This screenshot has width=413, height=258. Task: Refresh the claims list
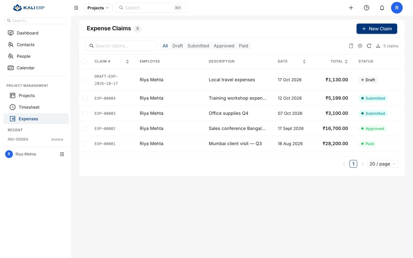[x=369, y=46]
